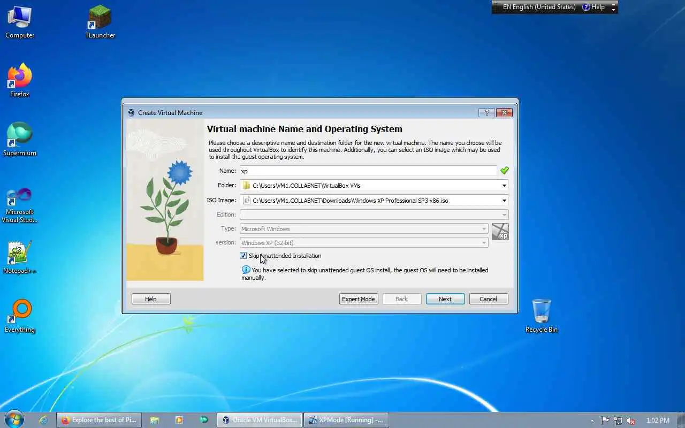Switch to Oracle VM VirtualBox taskbar button

point(260,420)
